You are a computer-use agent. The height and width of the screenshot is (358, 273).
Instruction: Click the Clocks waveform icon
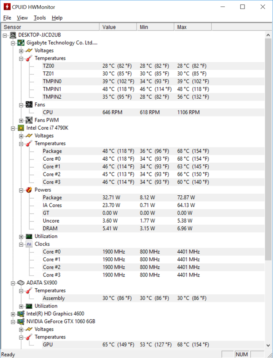[29, 244]
